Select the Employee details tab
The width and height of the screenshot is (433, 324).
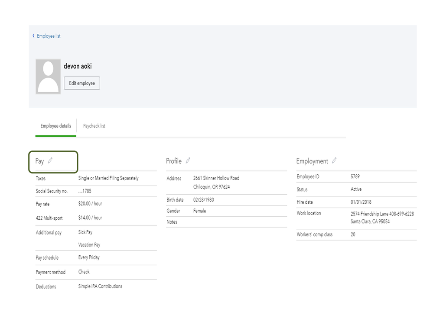[56, 126]
